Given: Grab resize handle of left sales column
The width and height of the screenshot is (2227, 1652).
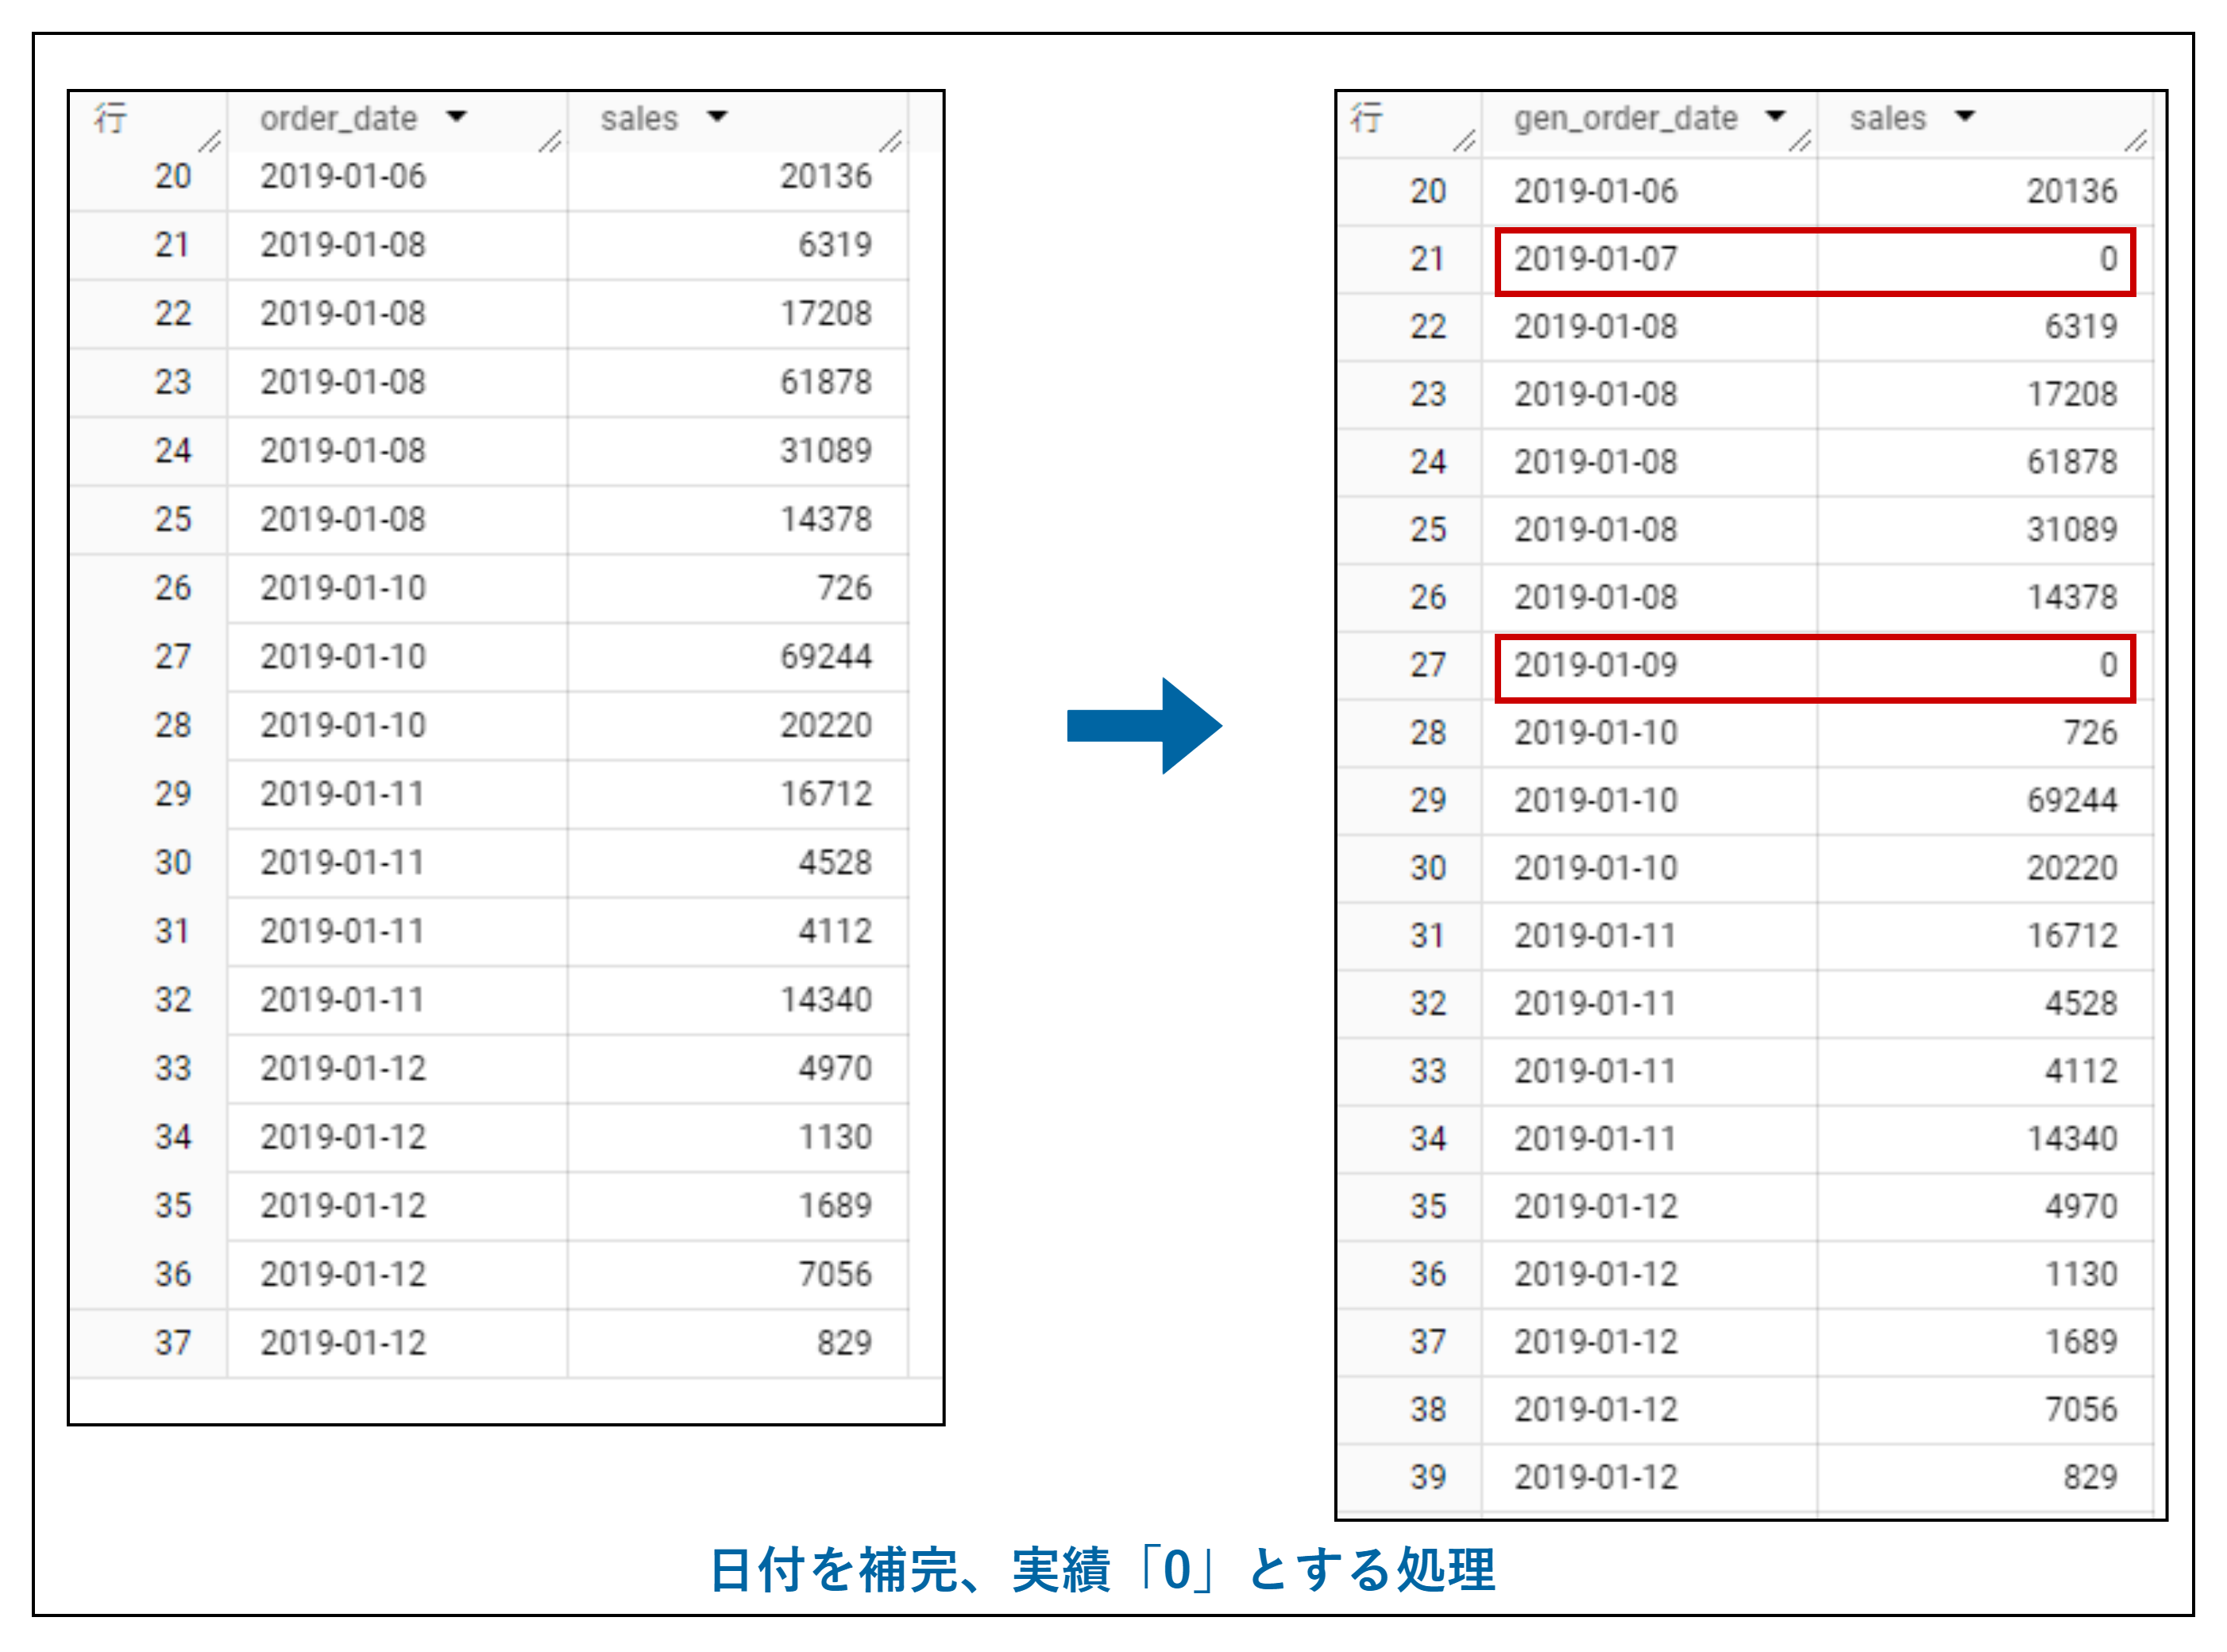Looking at the screenshot, I should pos(891,141).
